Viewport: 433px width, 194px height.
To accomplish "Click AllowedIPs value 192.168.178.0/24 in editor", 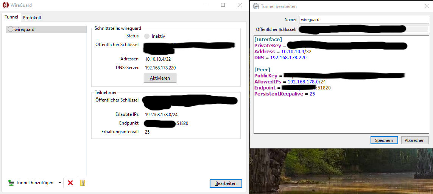I will tap(307, 82).
